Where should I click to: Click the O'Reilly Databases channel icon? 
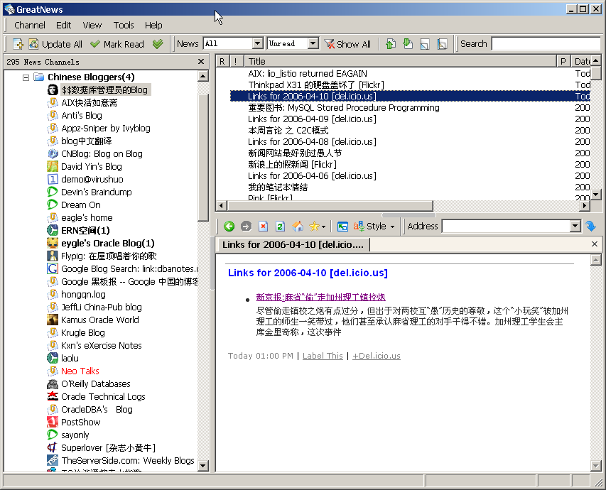[53, 383]
